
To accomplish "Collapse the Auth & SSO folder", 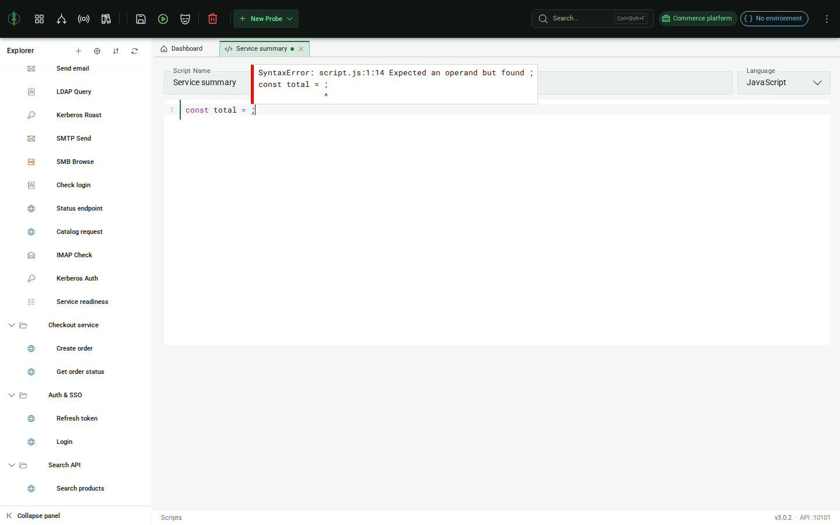I will tap(11, 395).
